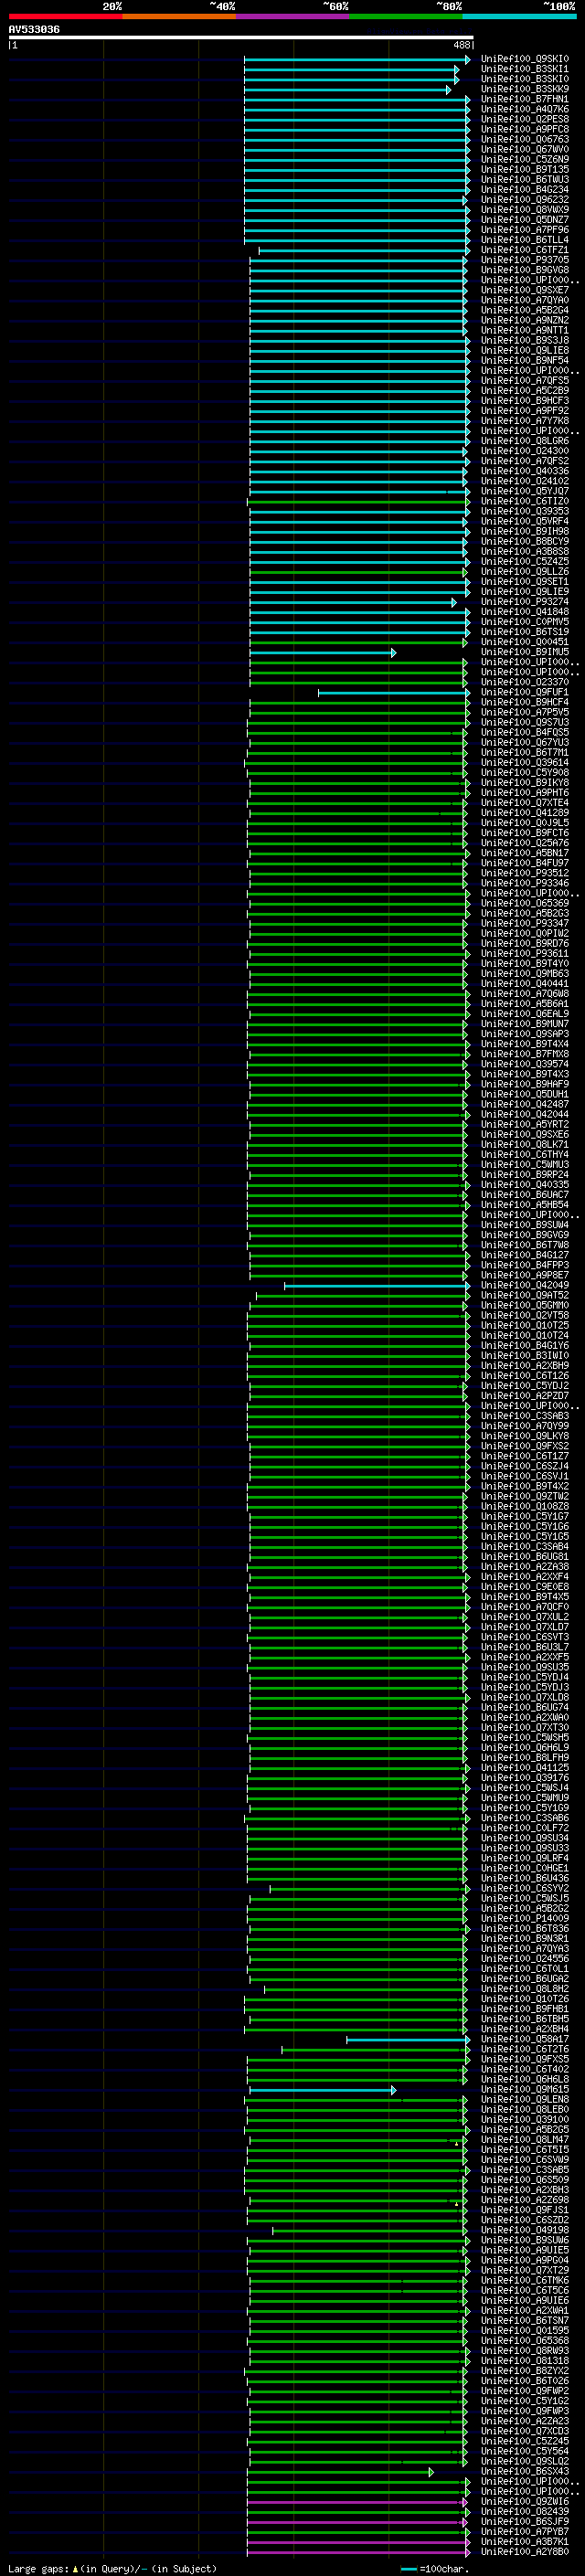This screenshot has width=585, height=2576.
Task: Click the UniRef100_A2Y8B0 label
Action: pyautogui.click(x=525, y=2552)
